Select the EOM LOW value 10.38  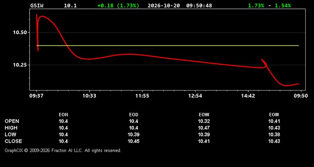pyautogui.click(x=274, y=134)
